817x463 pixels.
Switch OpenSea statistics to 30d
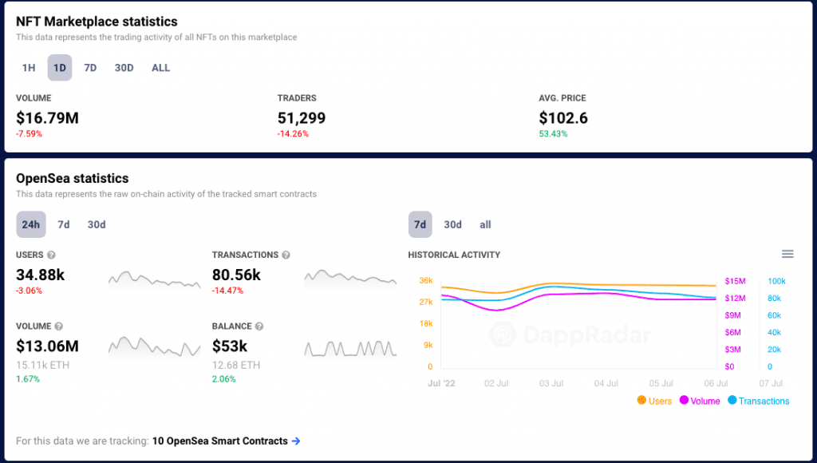point(97,225)
